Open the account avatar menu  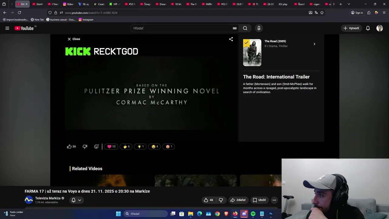tap(380, 28)
